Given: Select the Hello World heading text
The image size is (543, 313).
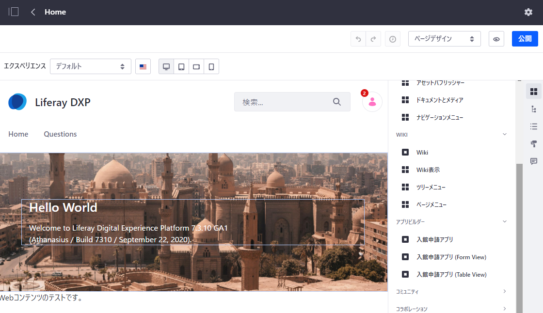Looking at the screenshot, I should (x=63, y=207).
